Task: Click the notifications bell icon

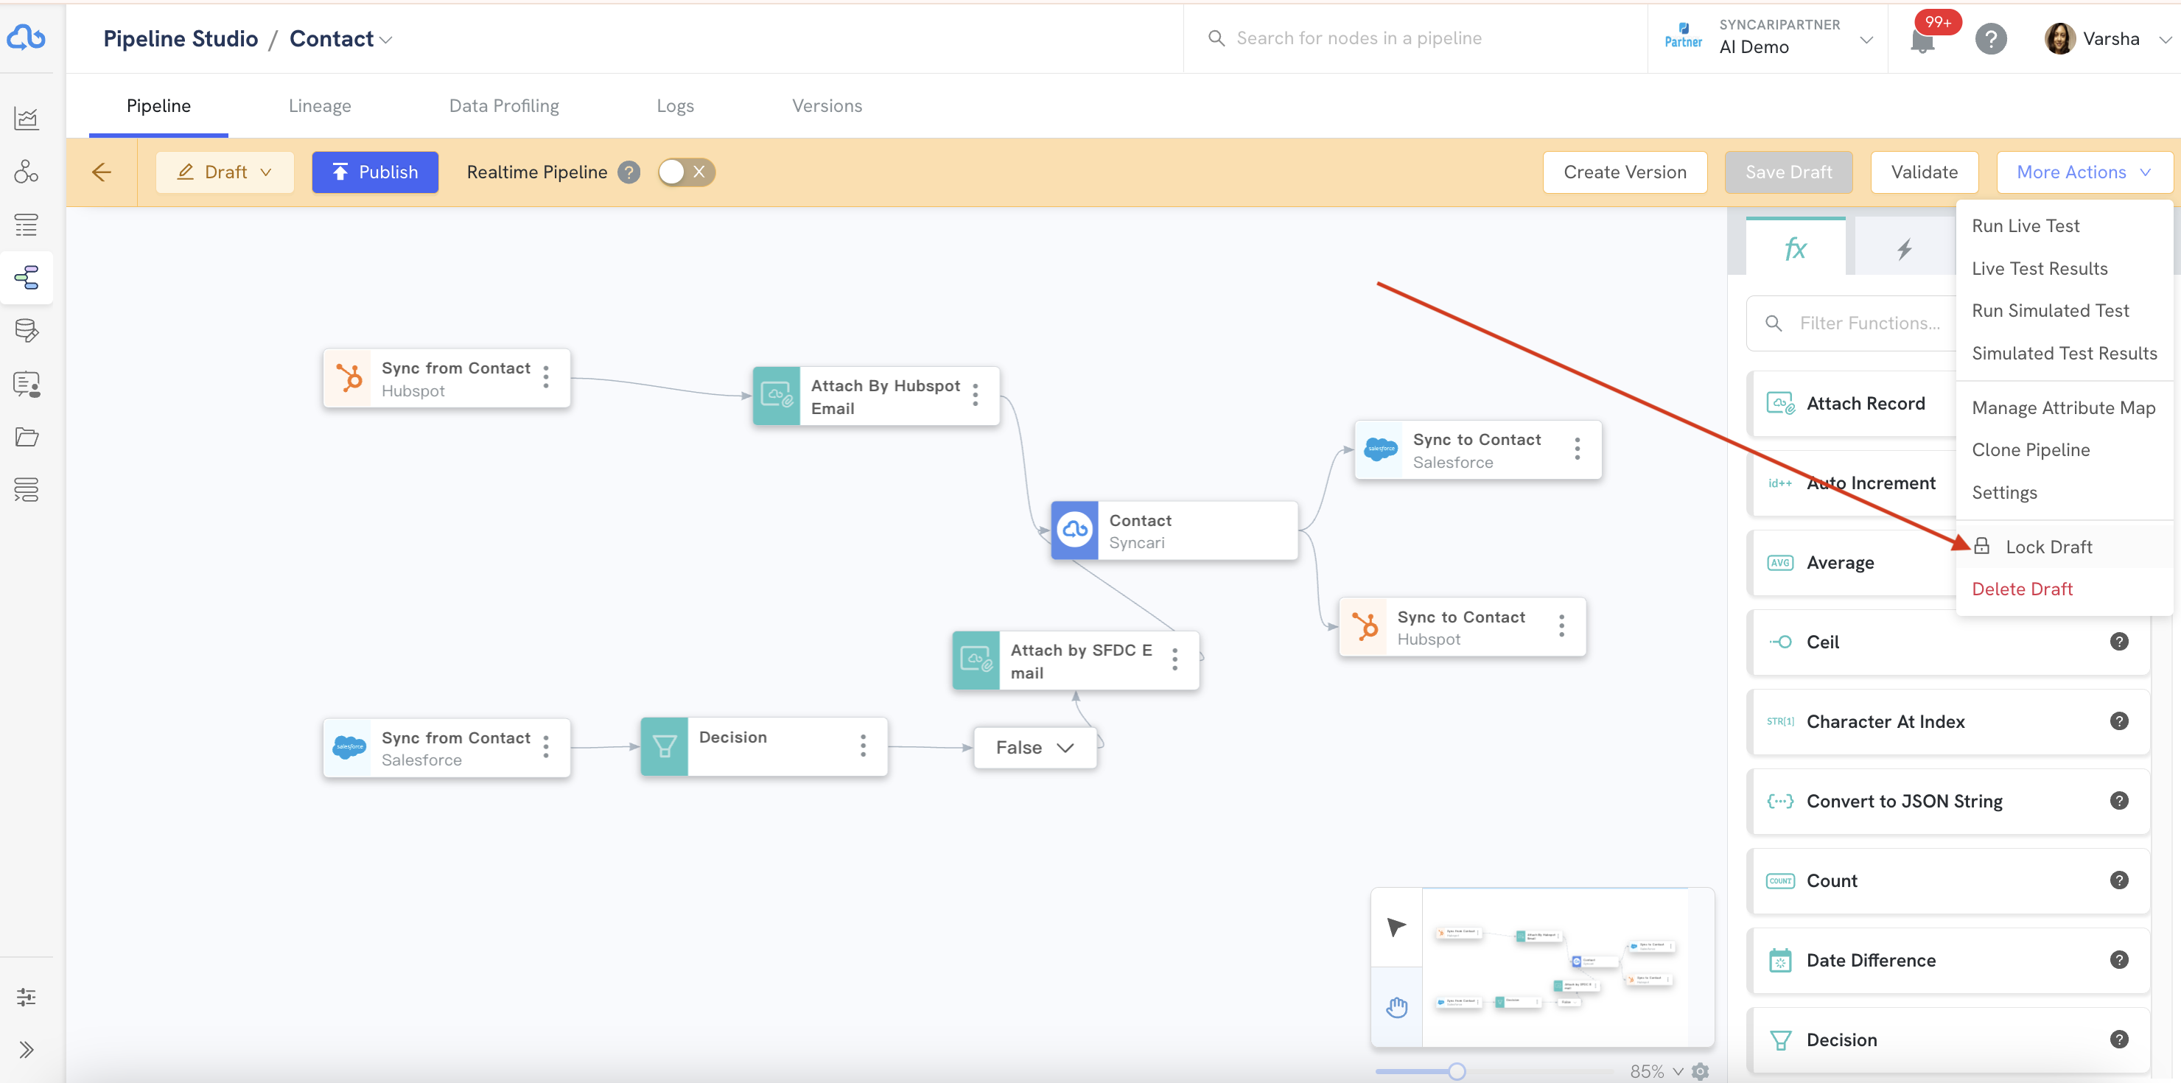Action: [x=1922, y=40]
